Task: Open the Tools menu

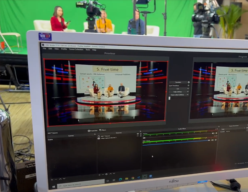Action: (x=88, y=50)
